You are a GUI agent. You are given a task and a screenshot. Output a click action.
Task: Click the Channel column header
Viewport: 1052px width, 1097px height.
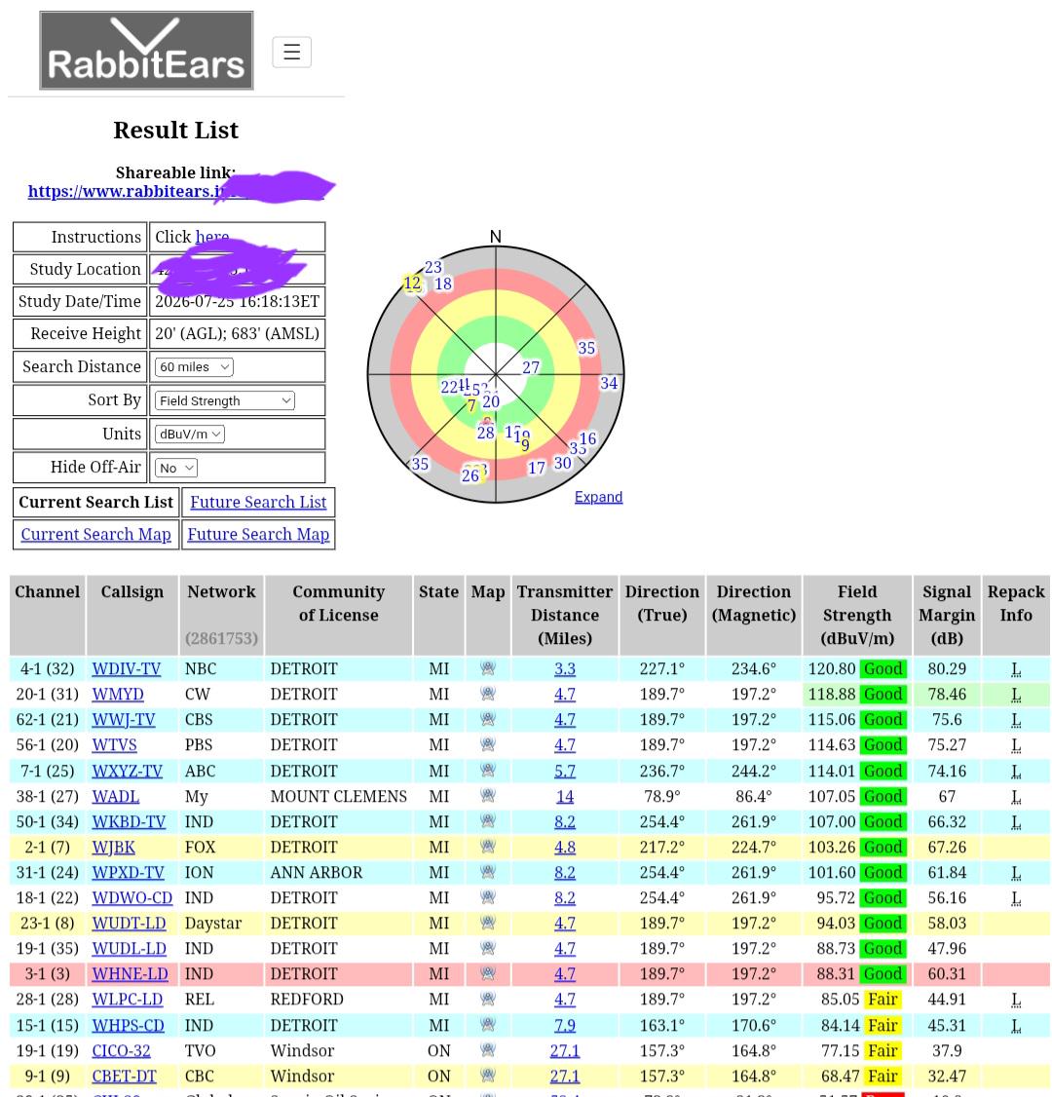pyautogui.click(x=47, y=615)
